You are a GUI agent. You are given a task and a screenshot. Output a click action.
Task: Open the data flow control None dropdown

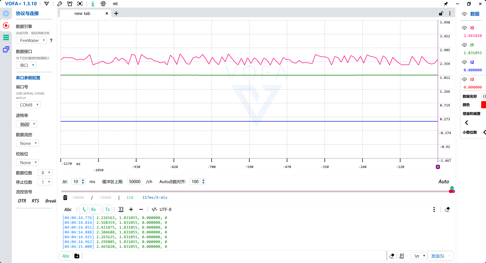pyautogui.click(x=27, y=143)
